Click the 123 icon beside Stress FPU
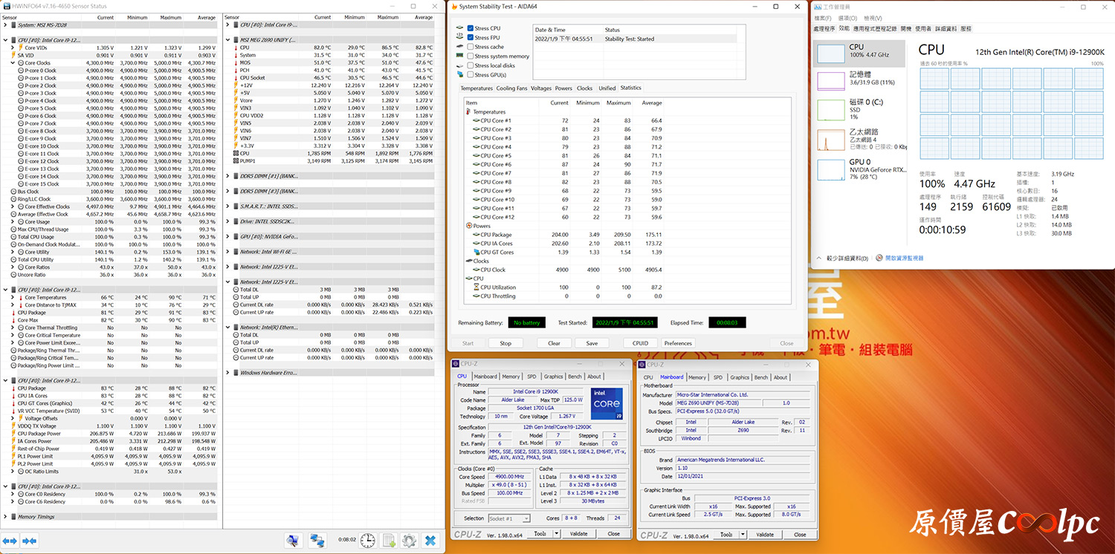Screen dimensions: 1115x554 460,37
